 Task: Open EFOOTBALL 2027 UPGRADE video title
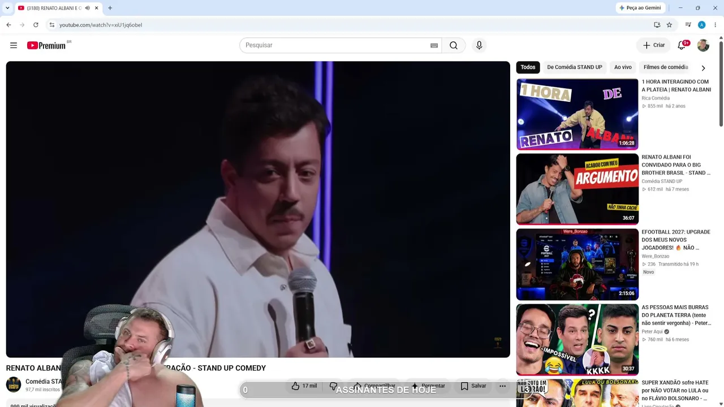tap(676, 240)
